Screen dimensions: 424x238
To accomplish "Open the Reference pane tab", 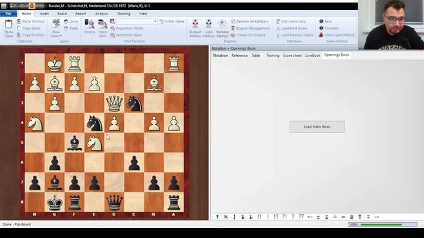I will coord(239,56).
